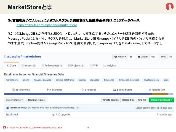The image size is (176, 132).
Task: Select the Code tab
Action: tap(11, 66)
